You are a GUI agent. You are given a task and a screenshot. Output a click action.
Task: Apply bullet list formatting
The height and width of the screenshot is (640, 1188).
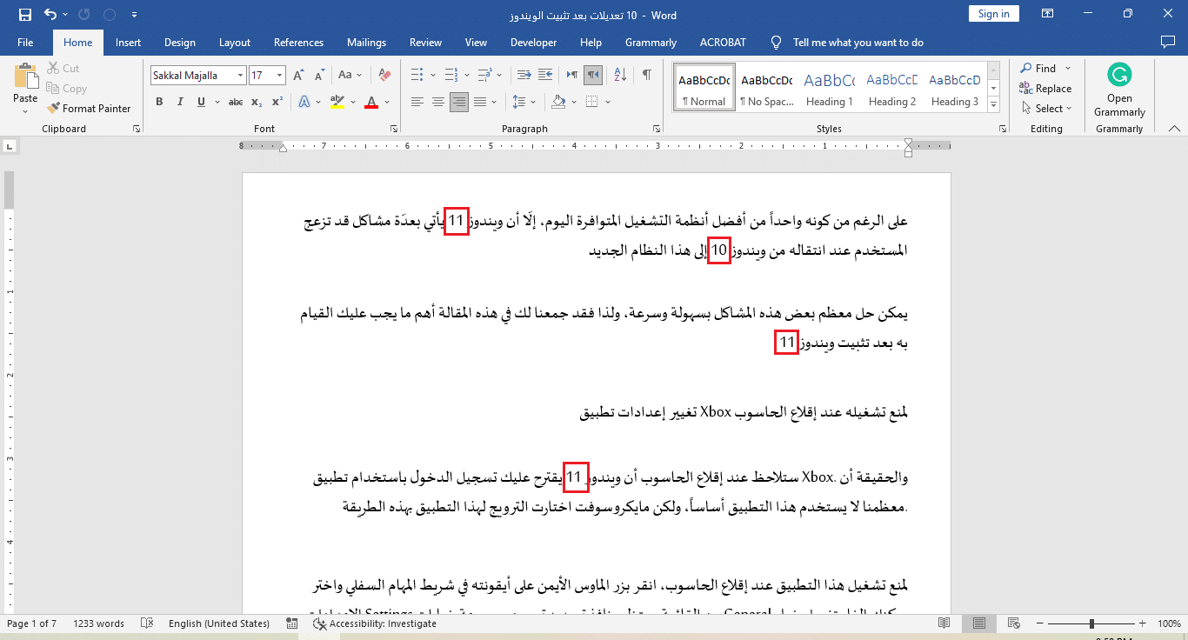pos(417,76)
